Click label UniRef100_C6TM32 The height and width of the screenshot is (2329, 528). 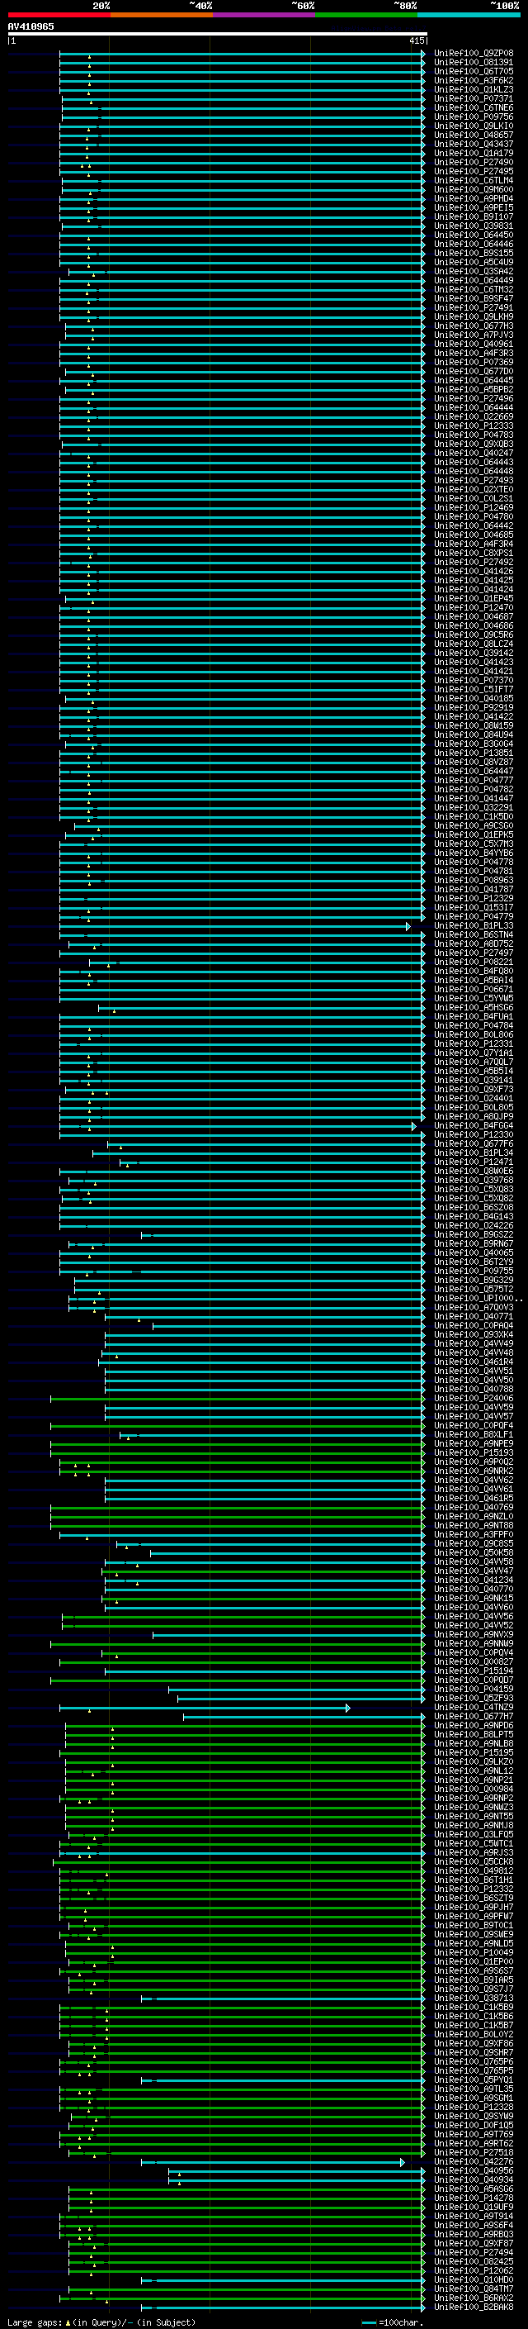coord(474,289)
